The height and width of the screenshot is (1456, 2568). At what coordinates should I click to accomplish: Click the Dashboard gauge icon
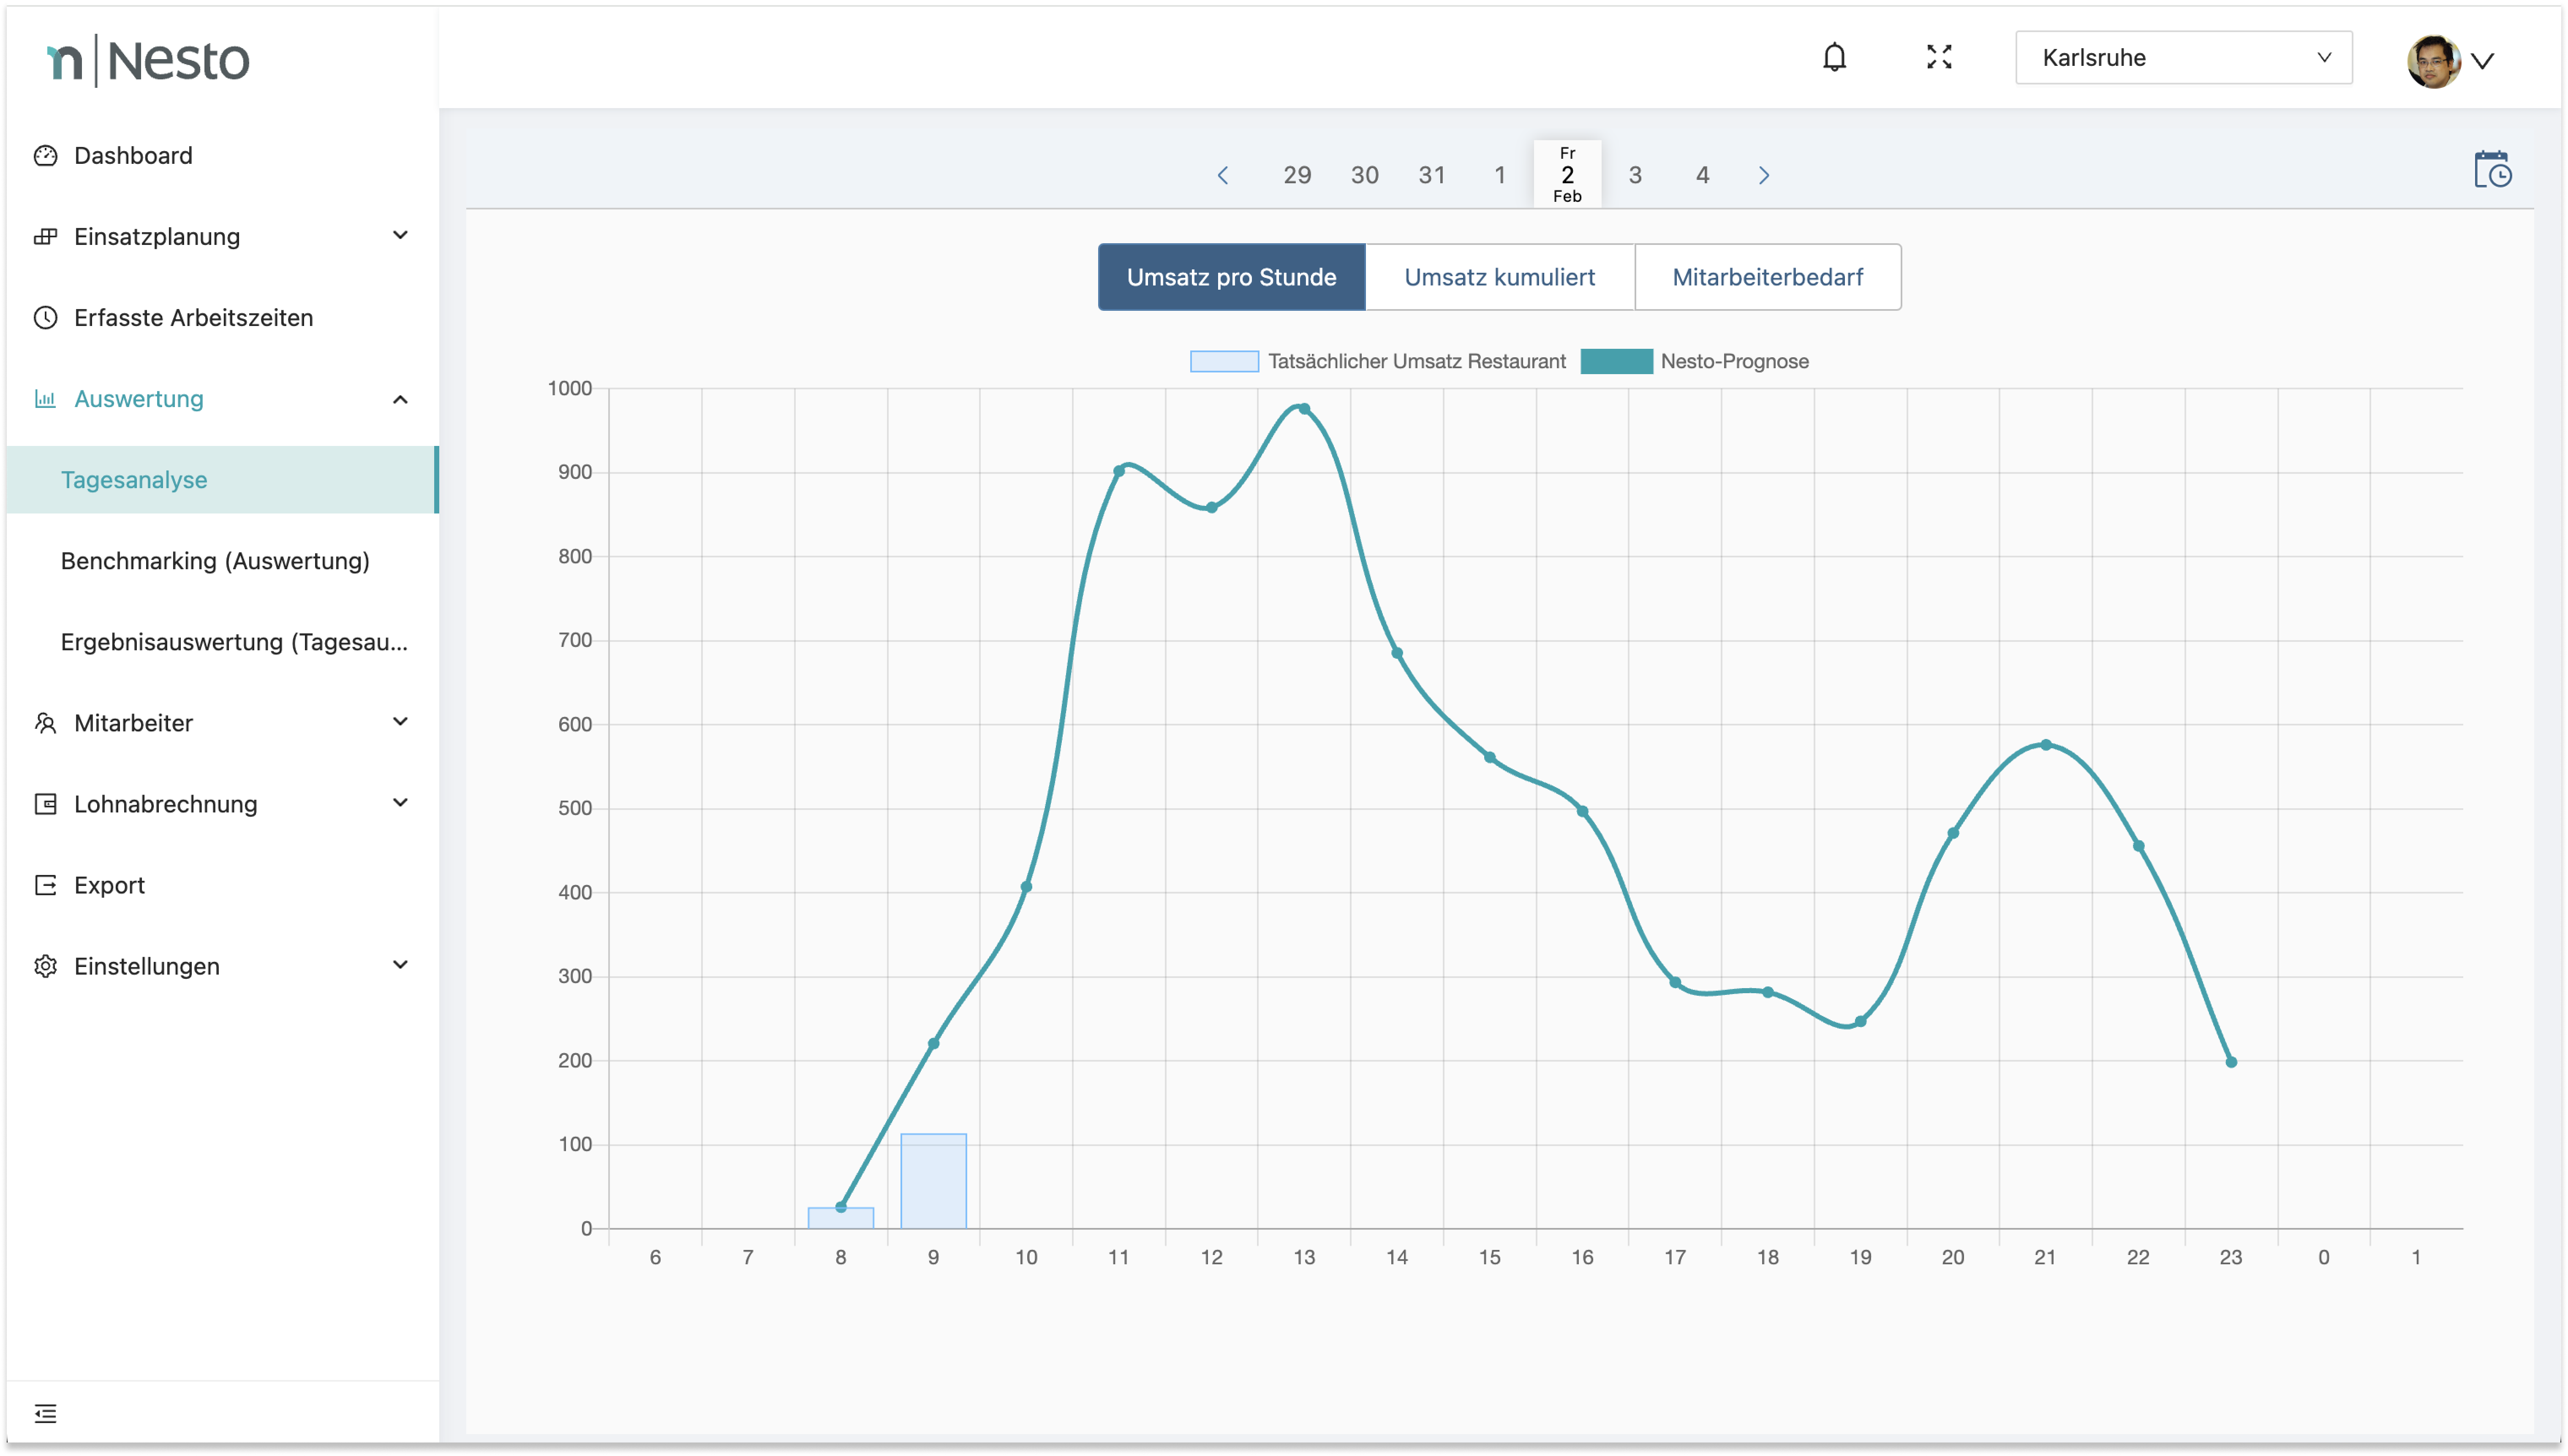[45, 156]
